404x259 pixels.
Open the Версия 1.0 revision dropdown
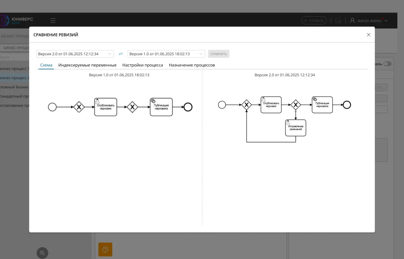[166, 54]
